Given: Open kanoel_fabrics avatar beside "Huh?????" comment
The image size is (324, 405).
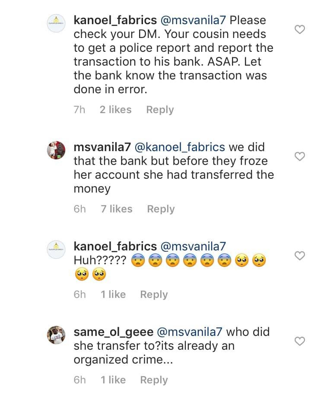Looking at the screenshot, I should tap(56, 250).
